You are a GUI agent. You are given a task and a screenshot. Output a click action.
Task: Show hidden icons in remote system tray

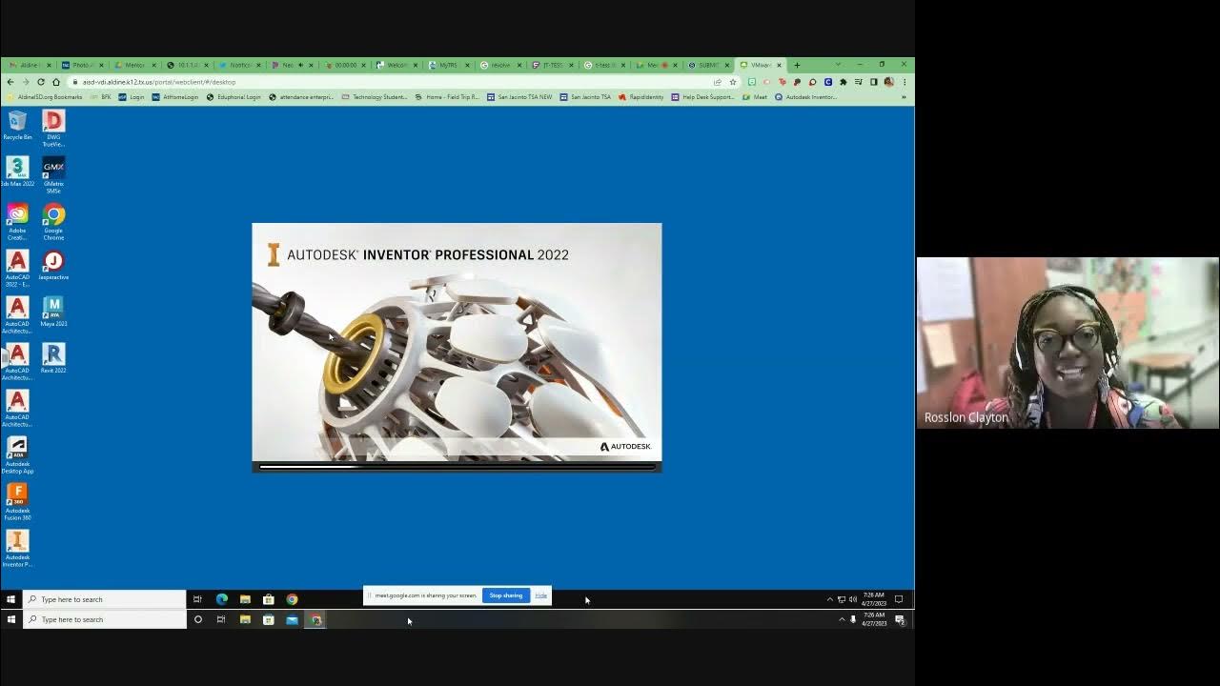click(x=829, y=599)
